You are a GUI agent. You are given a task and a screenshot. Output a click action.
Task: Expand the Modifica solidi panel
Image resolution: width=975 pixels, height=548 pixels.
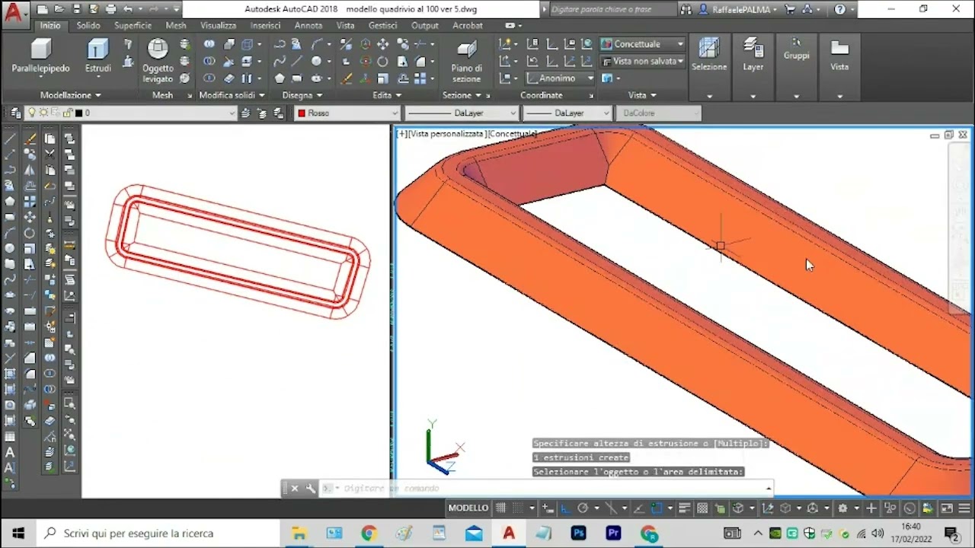click(232, 95)
